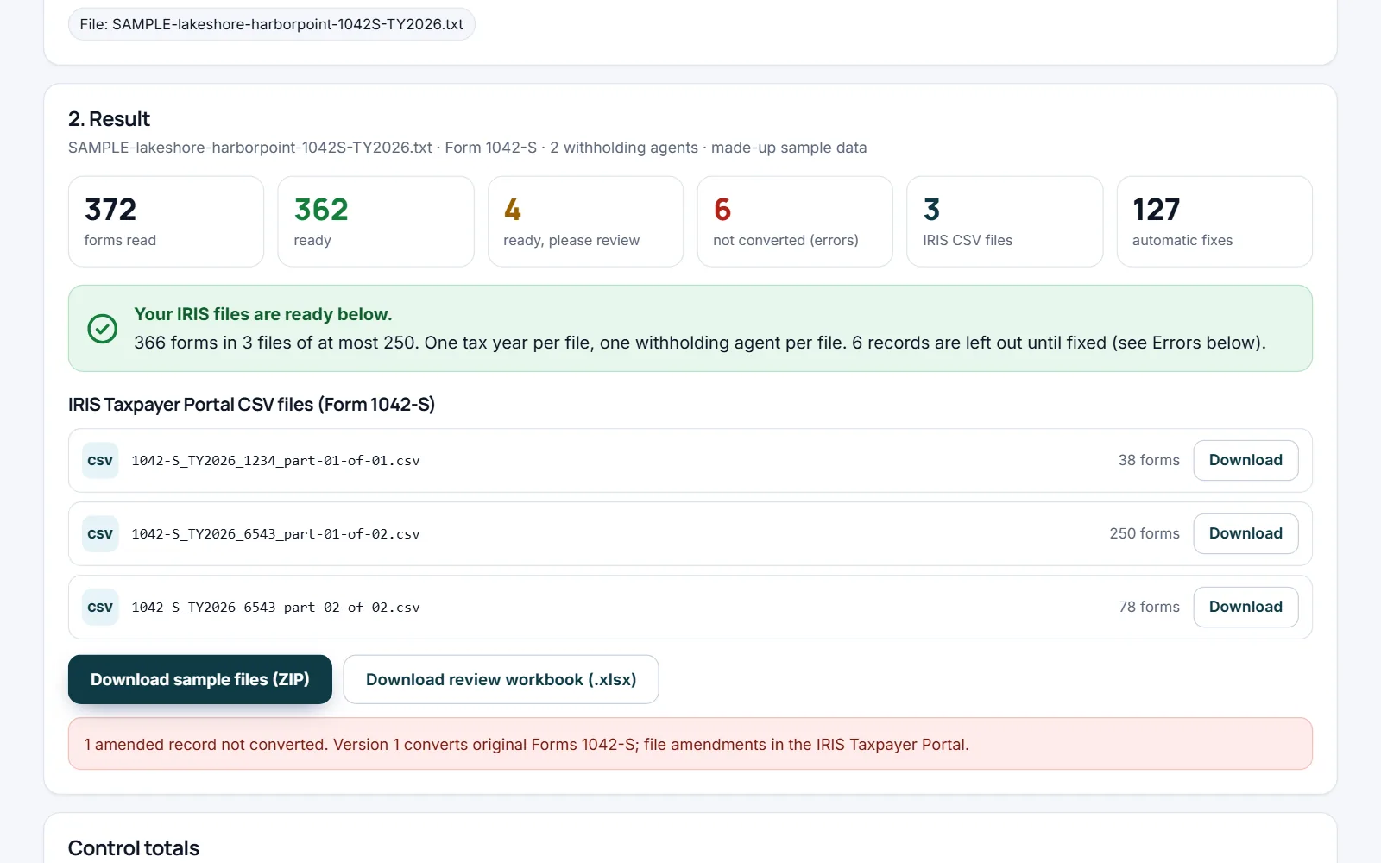This screenshot has height=863, width=1381.
Task: Download the 250 forms CSV file
Action: 1245,533
